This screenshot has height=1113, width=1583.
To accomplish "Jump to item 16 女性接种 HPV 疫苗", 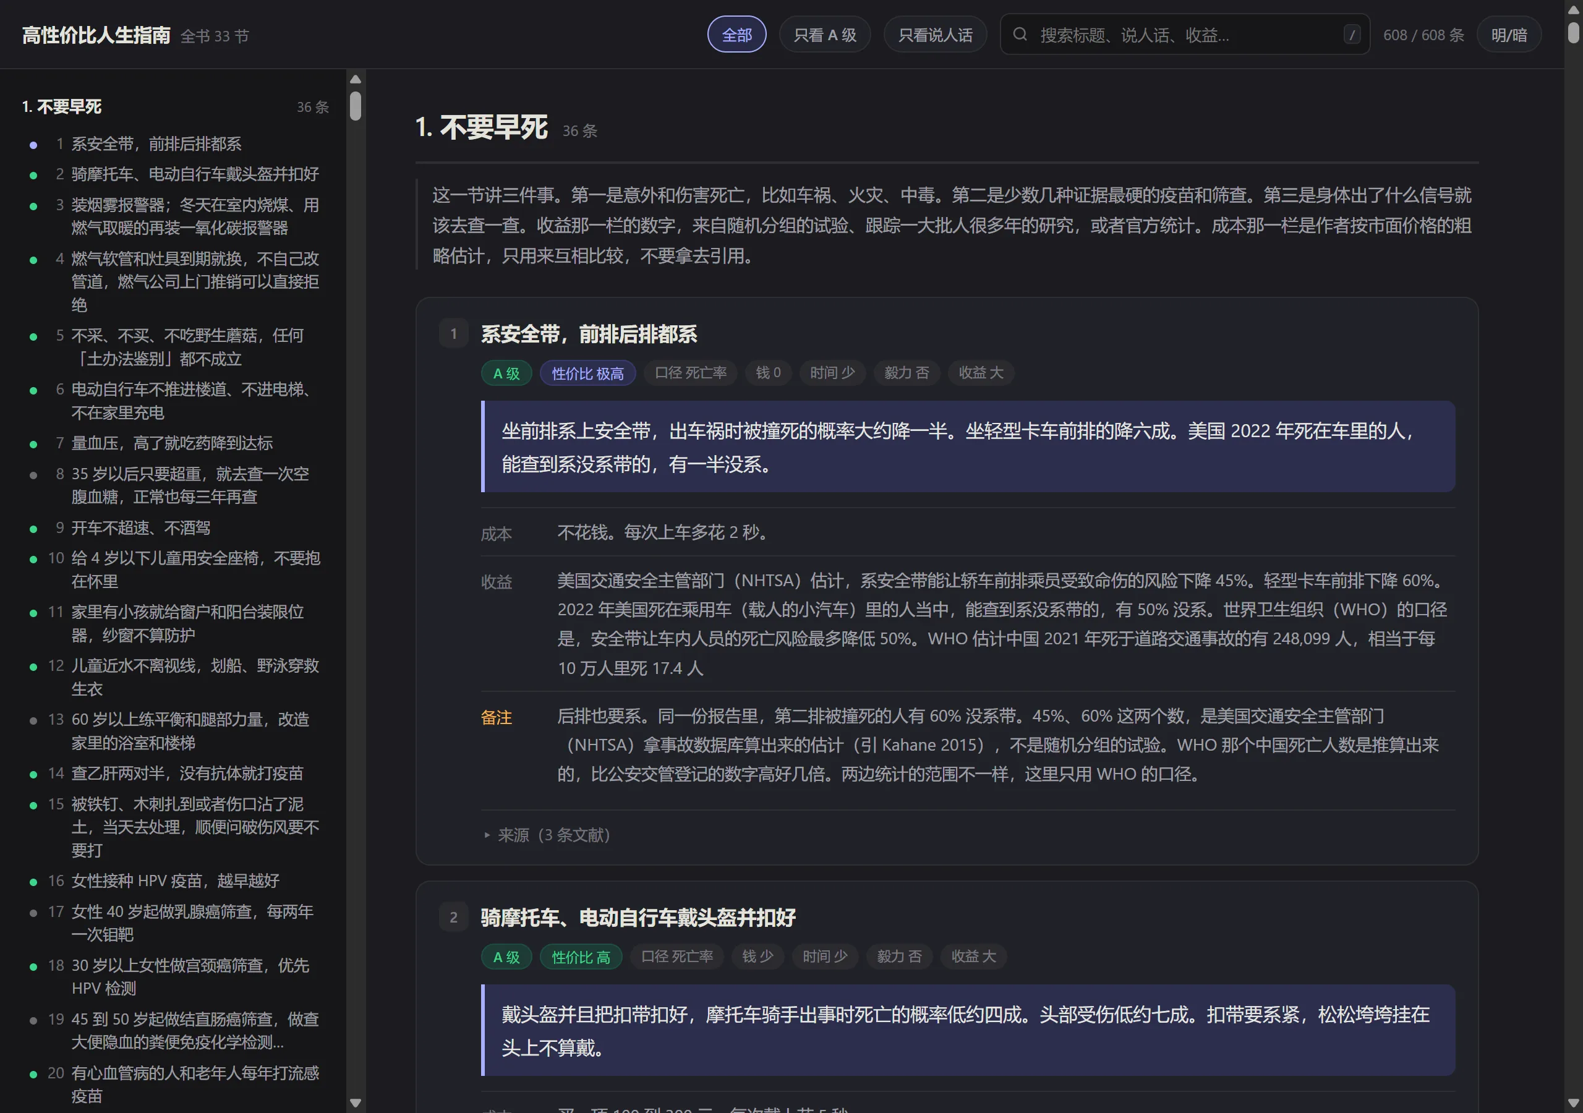I will point(175,881).
